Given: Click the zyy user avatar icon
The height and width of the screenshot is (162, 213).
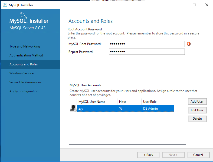Looking at the screenshot, I should coord(73,108).
